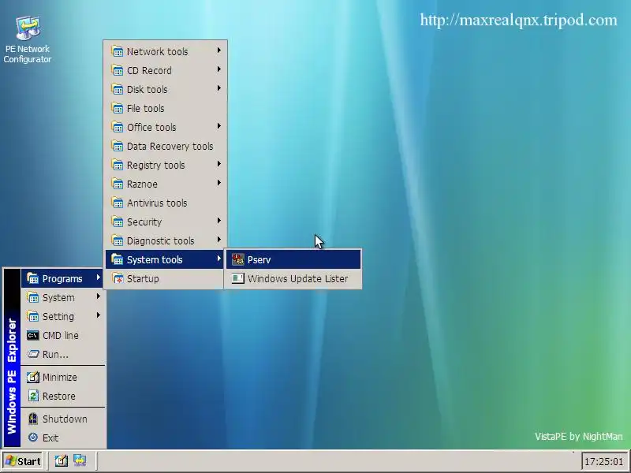Click the "Run..." text entry
631x473 pixels.
pos(55,354)
